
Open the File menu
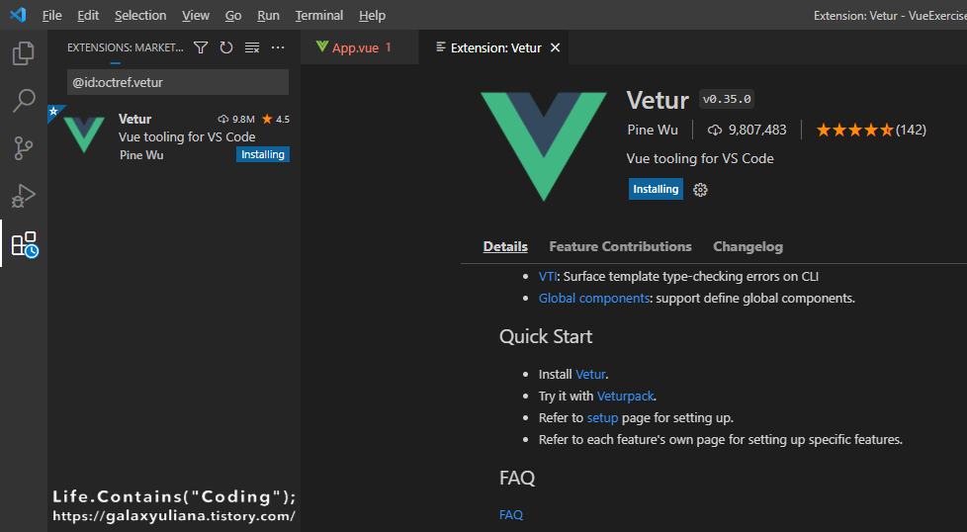(x=51, y=16)
